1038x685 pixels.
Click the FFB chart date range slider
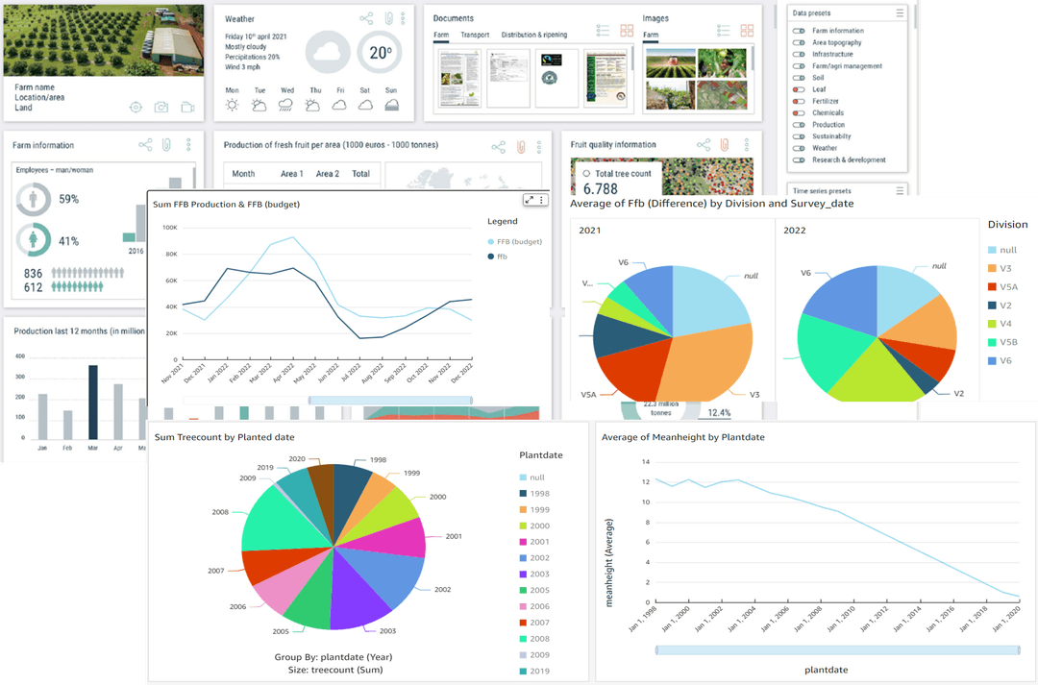point(390,401)
